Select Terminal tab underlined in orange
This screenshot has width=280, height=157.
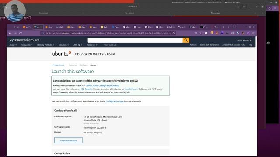[x=216, y=13]
